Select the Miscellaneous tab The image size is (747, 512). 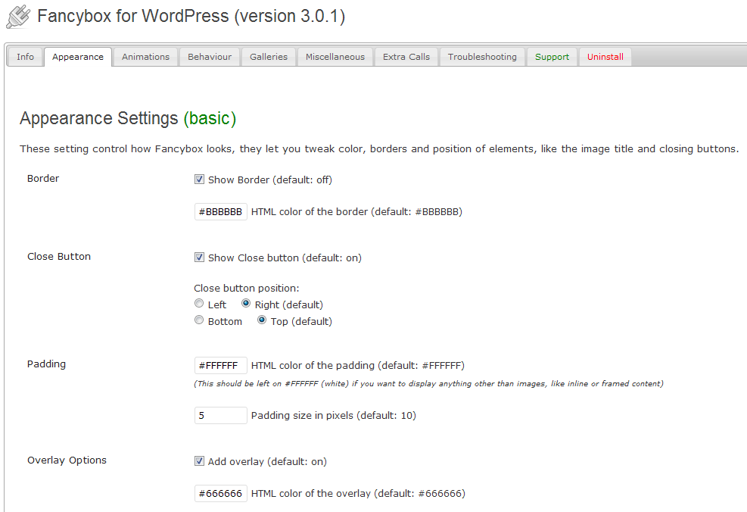click(x=335, y=57)
